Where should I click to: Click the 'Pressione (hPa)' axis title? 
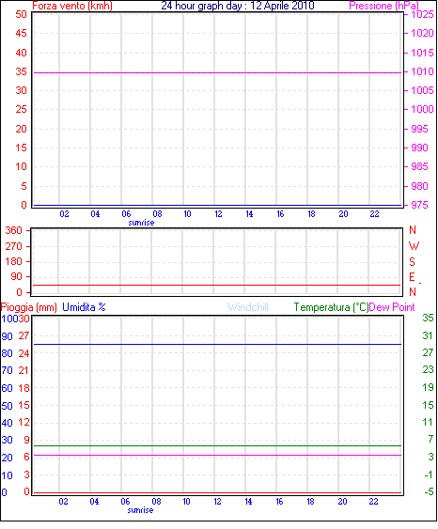point(384,6)
